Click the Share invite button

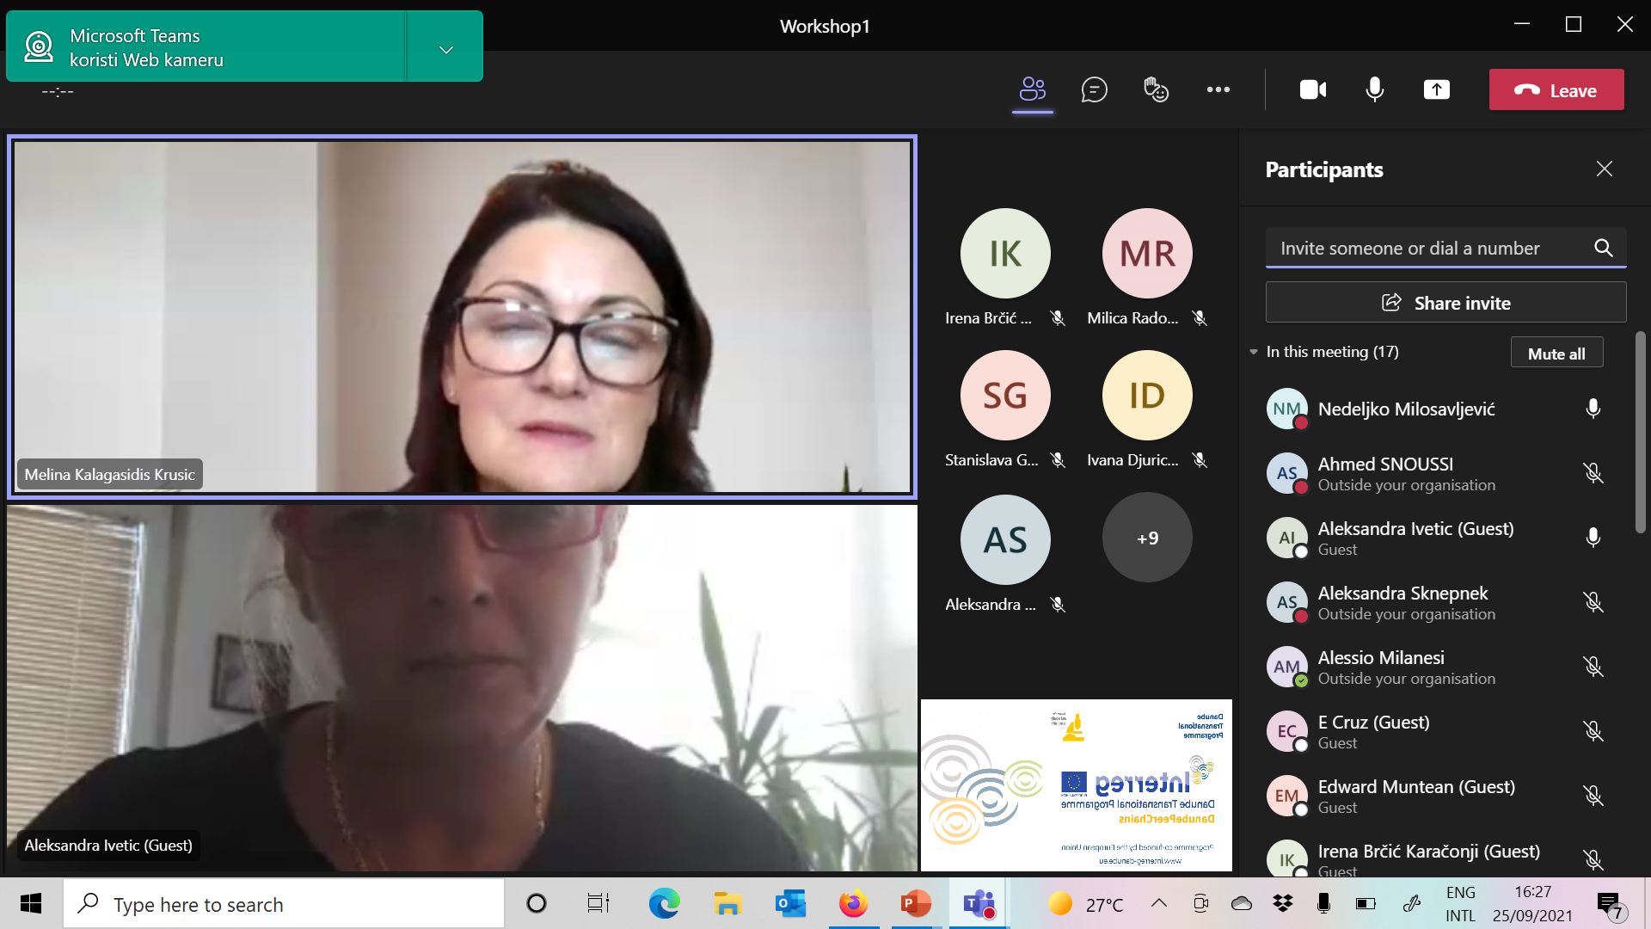click(x=1445, y=303)
